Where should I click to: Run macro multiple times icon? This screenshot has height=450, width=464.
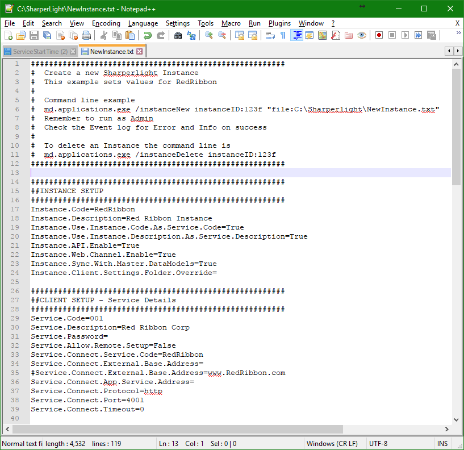[418, 35]
